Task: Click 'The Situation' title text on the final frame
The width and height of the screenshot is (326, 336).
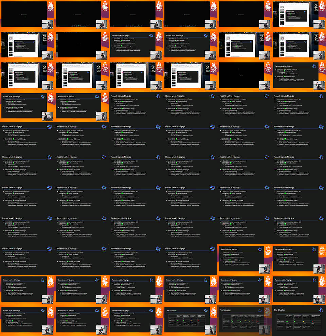Action: [280, 310]
